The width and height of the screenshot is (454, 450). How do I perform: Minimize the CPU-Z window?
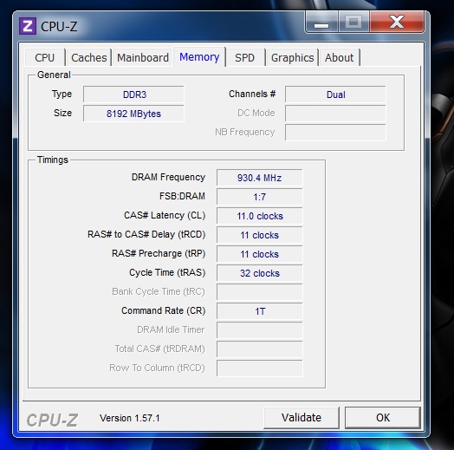[x=321, y=23]
